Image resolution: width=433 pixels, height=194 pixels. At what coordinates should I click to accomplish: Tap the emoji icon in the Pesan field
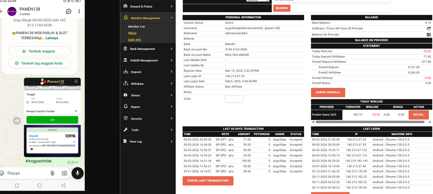2,173
